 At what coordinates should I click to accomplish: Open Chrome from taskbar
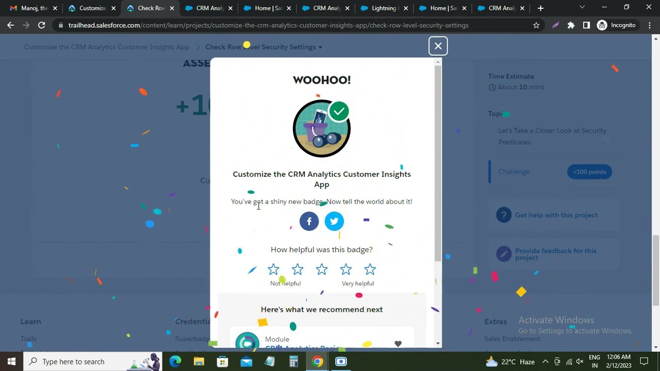click(x=317, y=361)
